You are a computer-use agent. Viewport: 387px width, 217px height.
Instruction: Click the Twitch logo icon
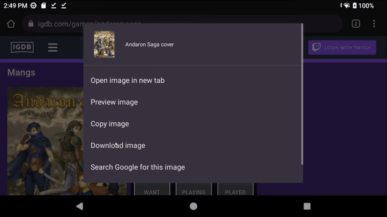point(316,47)
